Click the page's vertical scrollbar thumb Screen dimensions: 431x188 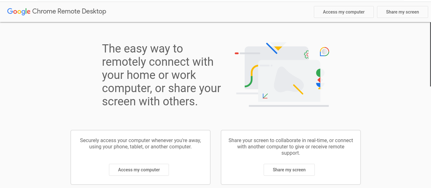coord(430,44)
